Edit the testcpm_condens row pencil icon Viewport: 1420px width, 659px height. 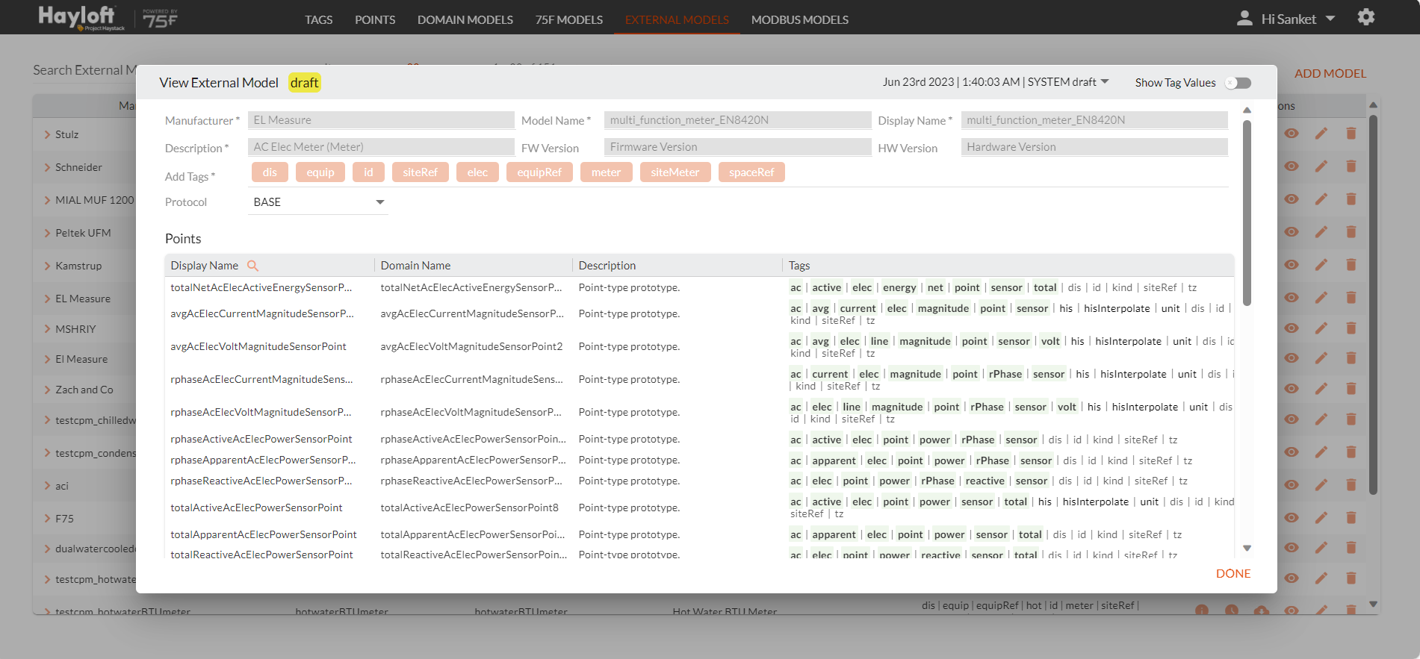tap(1321, 452)
